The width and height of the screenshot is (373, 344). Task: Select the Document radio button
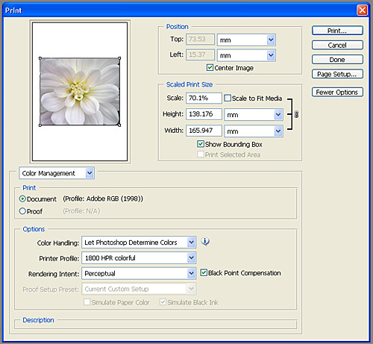click(x=22, y=199)
